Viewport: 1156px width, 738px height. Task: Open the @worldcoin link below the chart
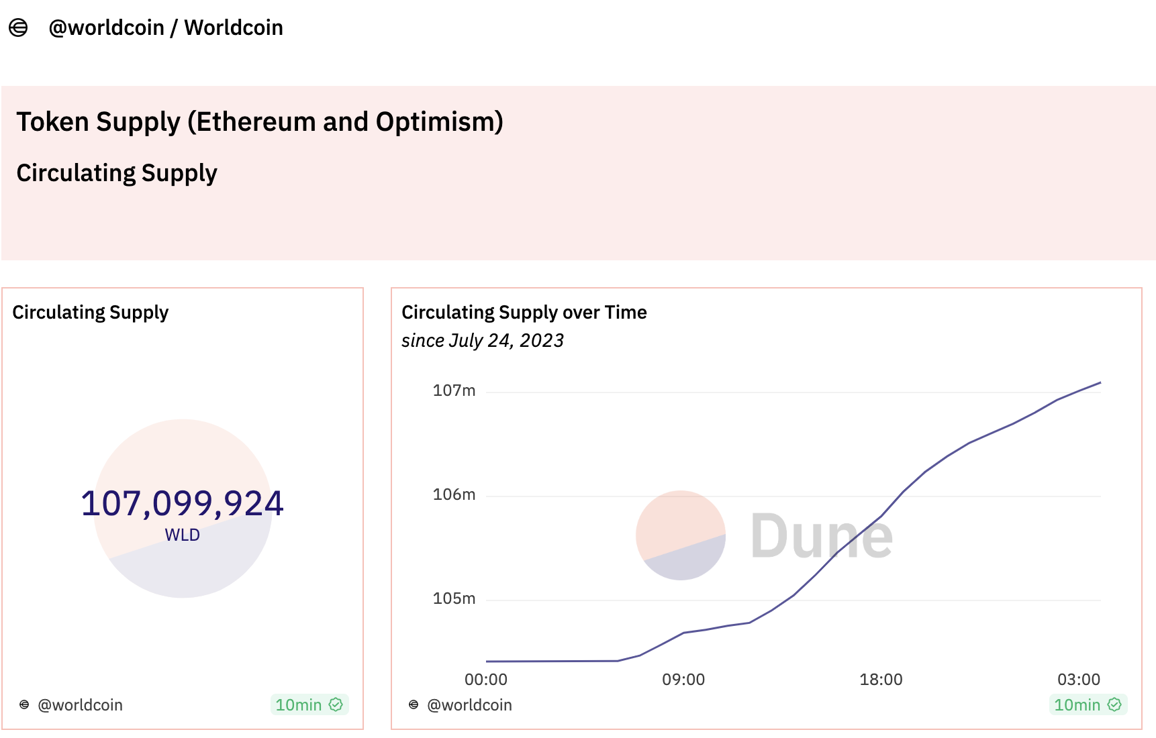coord(470,705)
